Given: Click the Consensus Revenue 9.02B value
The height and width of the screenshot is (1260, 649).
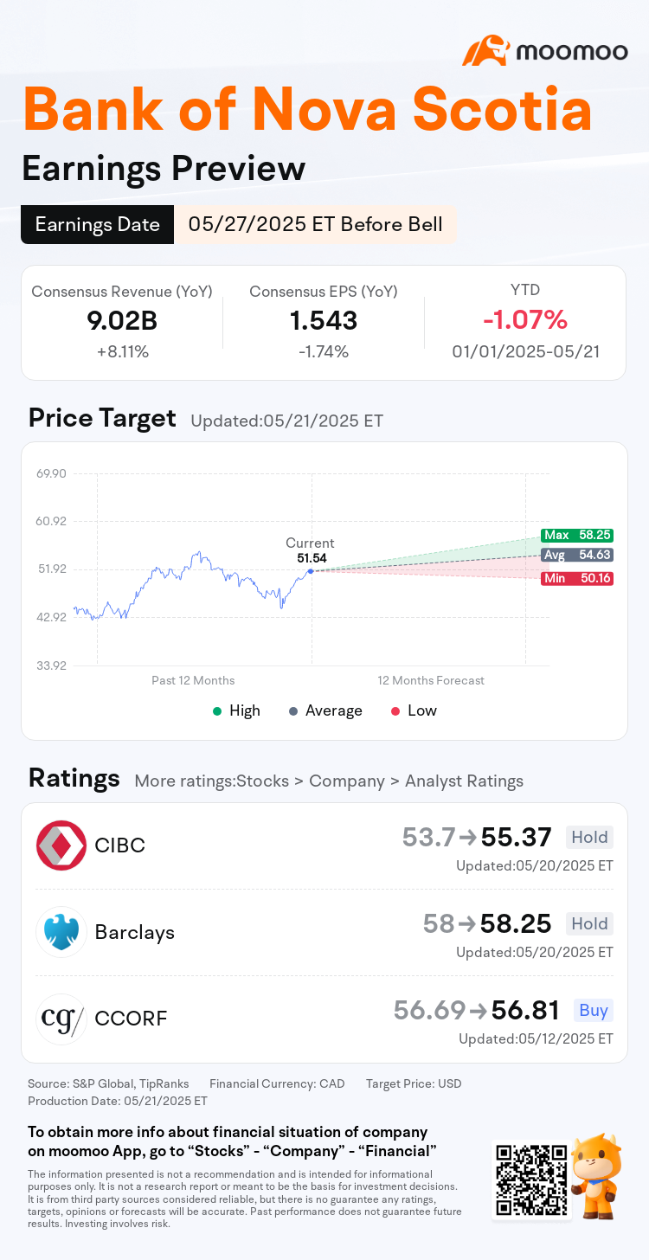Looking at the screenshot, I should tap(121, 320).
